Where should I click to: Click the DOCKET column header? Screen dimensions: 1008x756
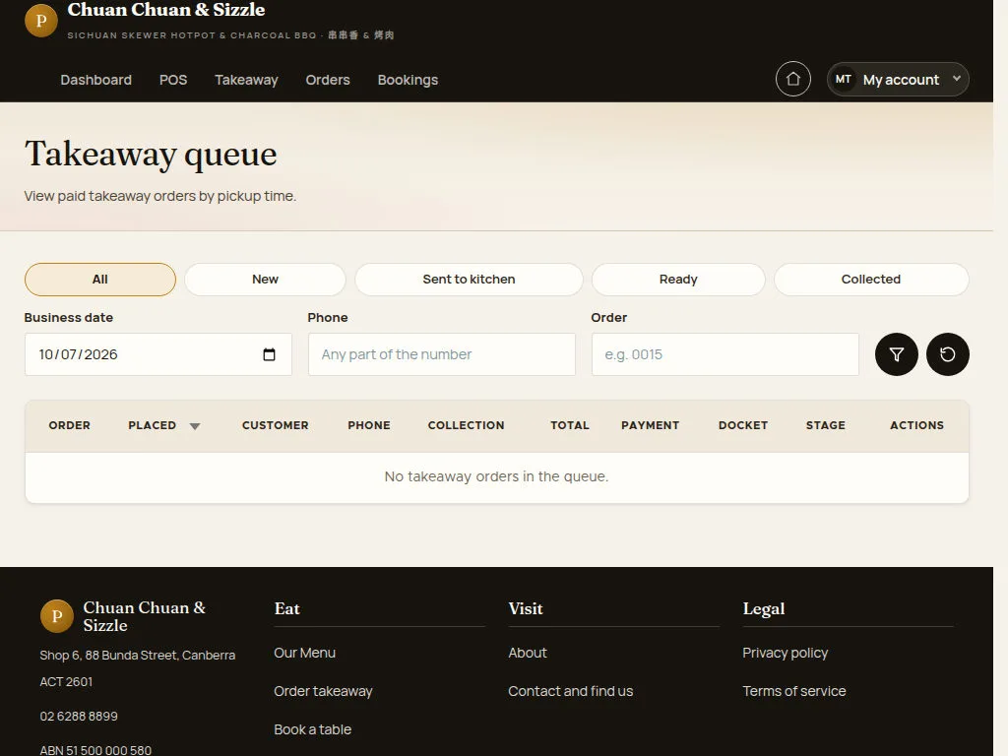(743, 425)
